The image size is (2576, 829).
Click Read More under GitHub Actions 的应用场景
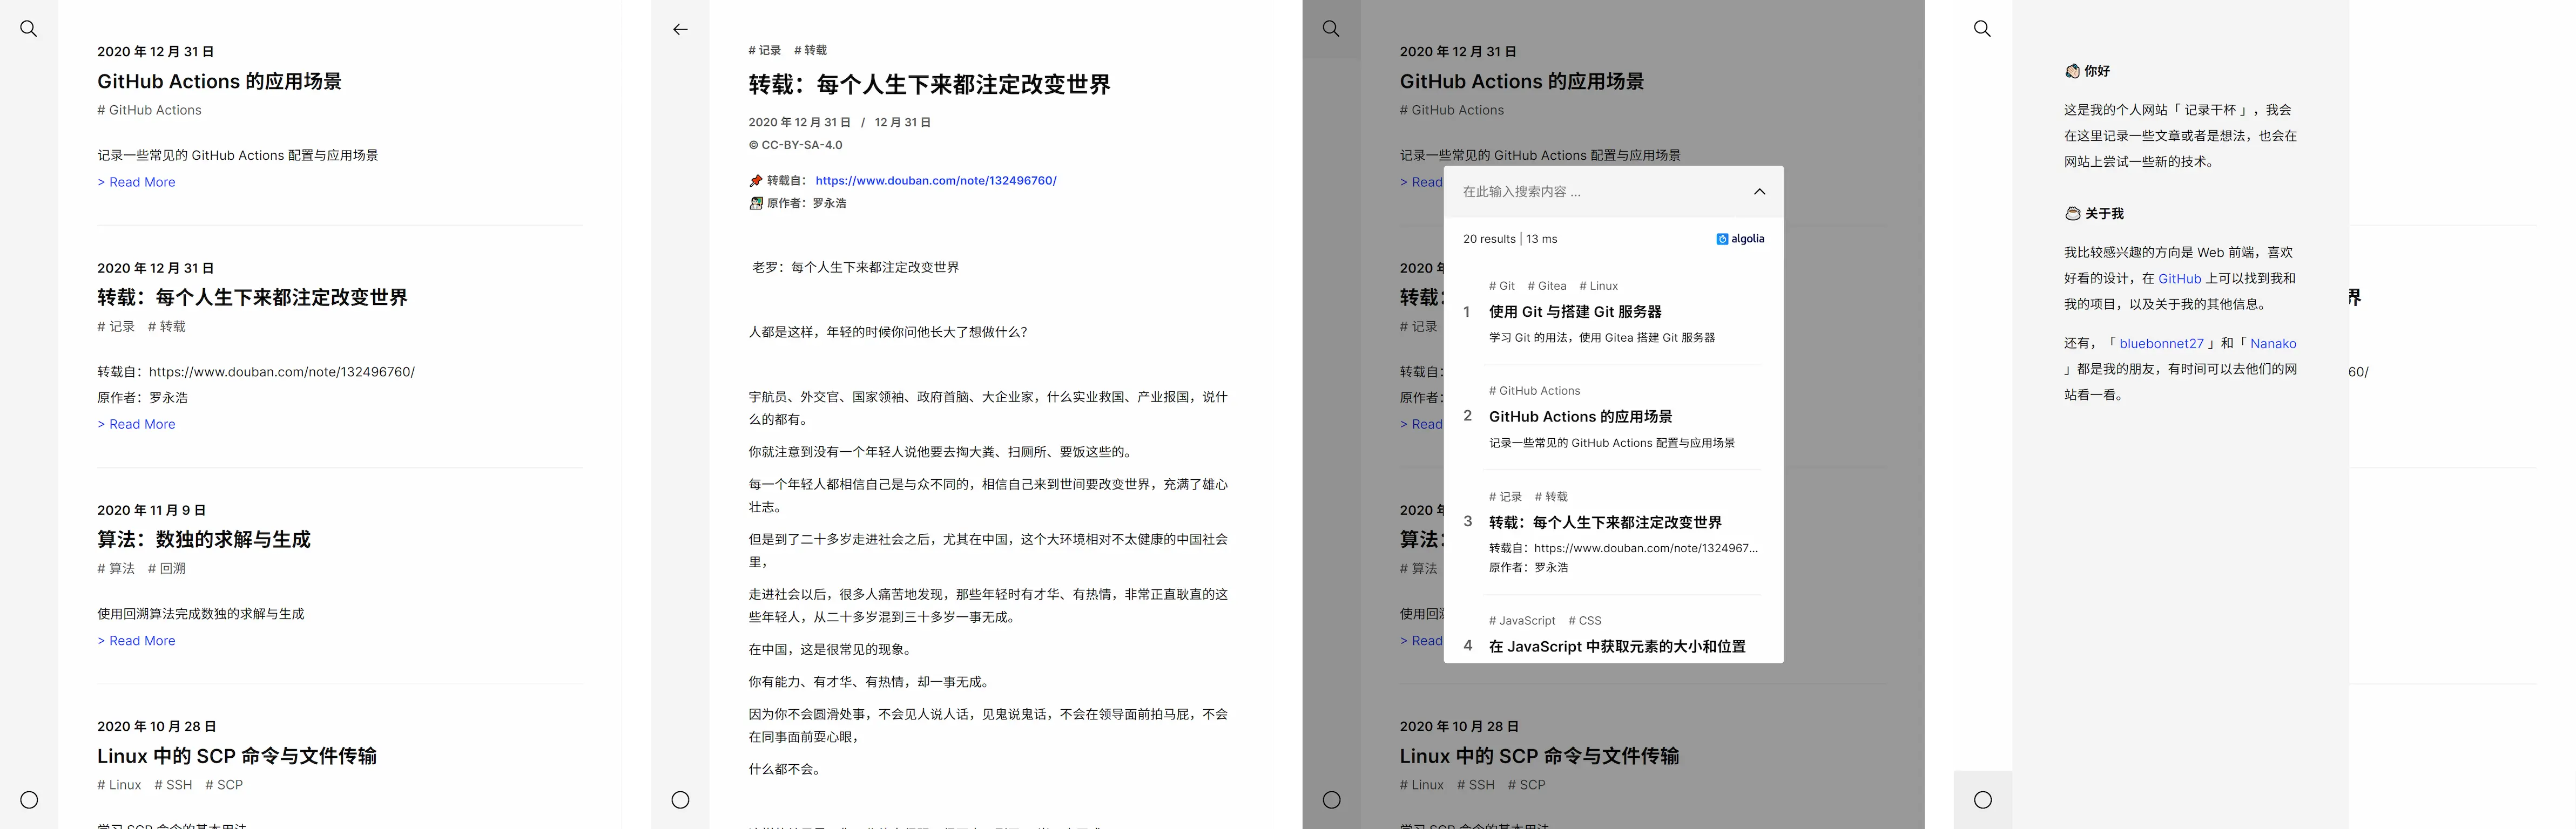(x=136, y=182)
